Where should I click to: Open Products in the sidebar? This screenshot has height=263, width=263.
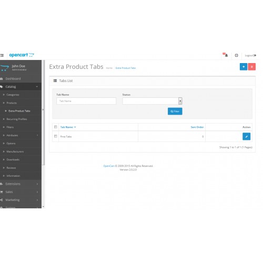[x=21, y=103]
